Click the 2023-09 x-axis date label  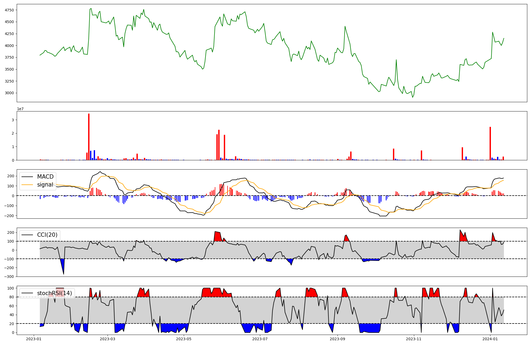tap(337, 339)
